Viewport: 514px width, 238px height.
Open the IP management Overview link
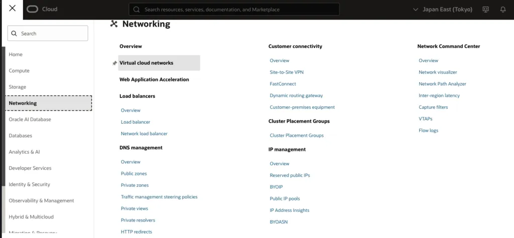coord(280,164)
